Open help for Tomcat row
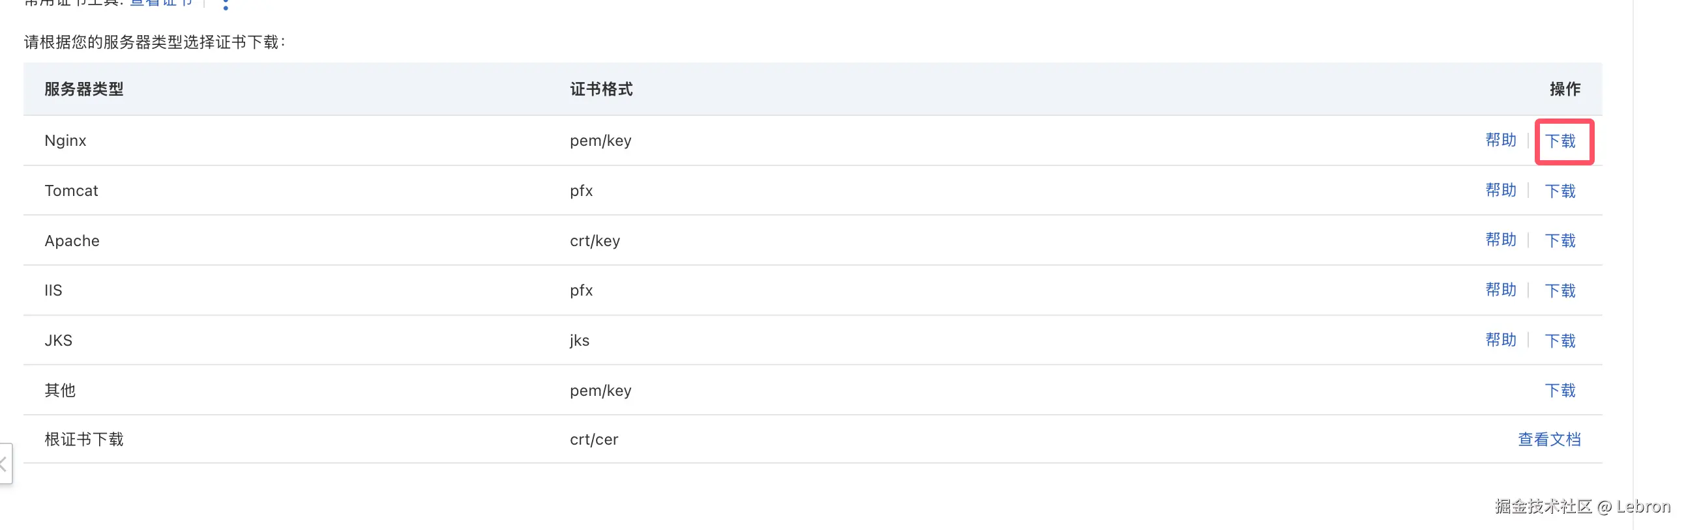The image size is (1686, 530). [1500, 190]
